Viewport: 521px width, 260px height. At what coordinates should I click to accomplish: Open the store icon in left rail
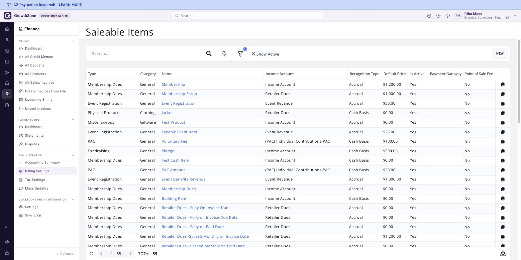coord(7,83)
